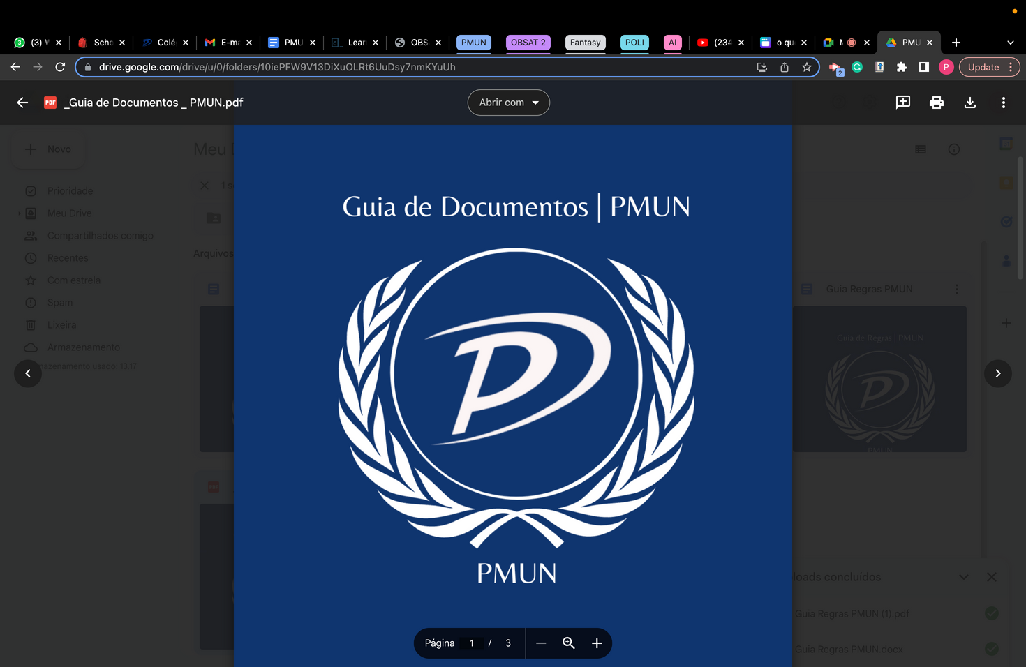1026x667 pixels.
Task: Click the browser forward button
Action: coord(38,67)
